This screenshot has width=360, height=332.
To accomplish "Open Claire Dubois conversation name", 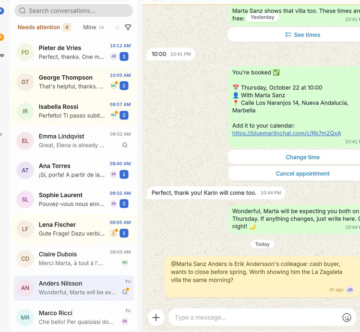I will (58, 254).
